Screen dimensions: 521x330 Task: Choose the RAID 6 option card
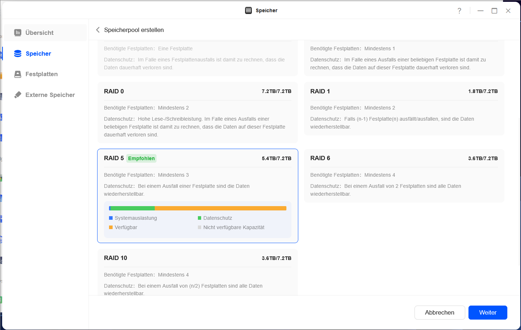(x=404, y=176)
